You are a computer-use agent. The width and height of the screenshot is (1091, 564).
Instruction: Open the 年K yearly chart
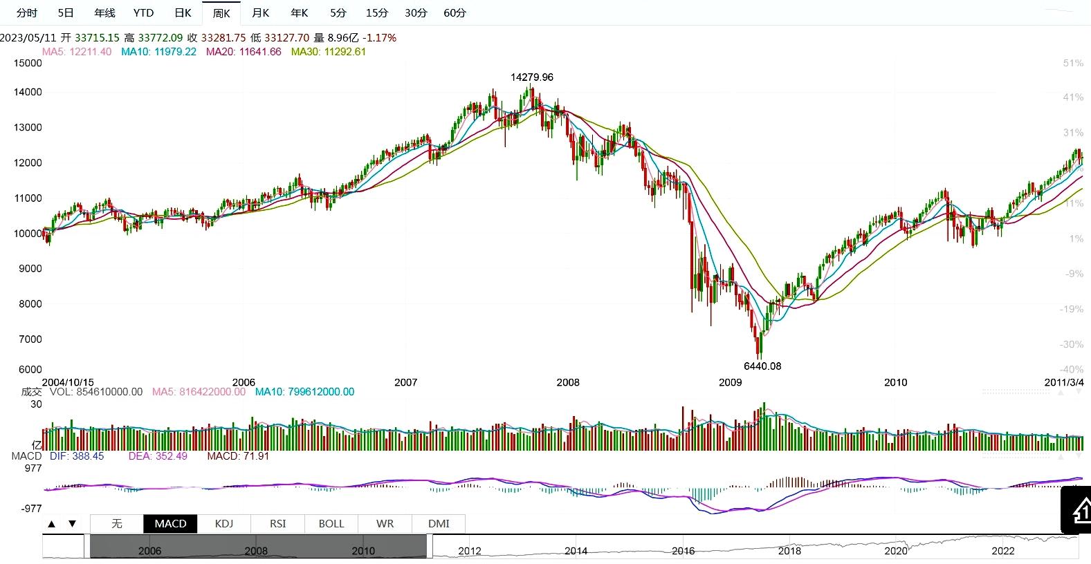(299, 13)
